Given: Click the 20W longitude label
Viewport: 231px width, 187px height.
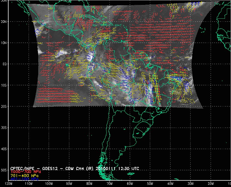Looking at the screenshot, I should point(211,184).
